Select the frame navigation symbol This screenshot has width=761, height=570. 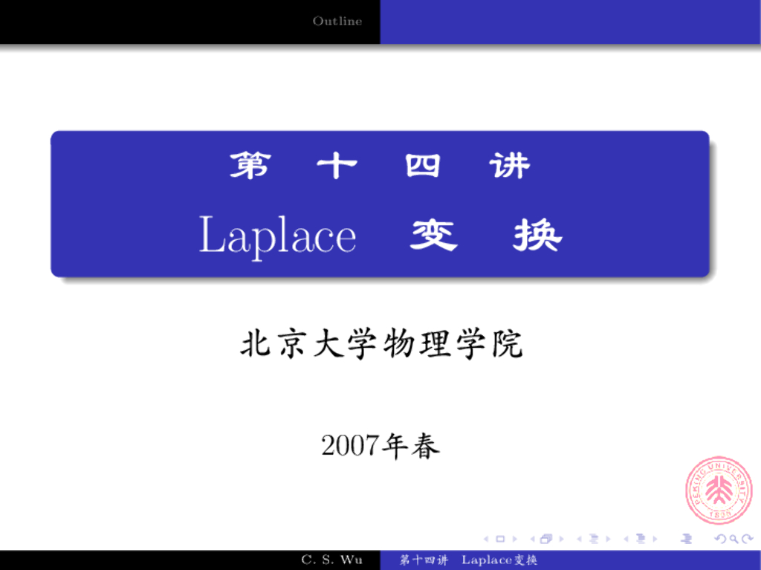click(548, 539)
